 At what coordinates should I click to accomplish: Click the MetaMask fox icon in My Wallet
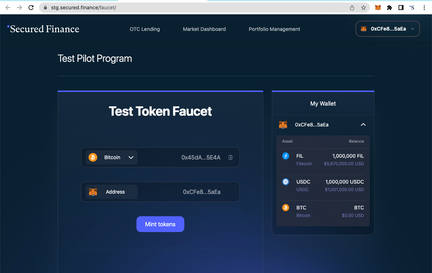(x=283, y=125)
